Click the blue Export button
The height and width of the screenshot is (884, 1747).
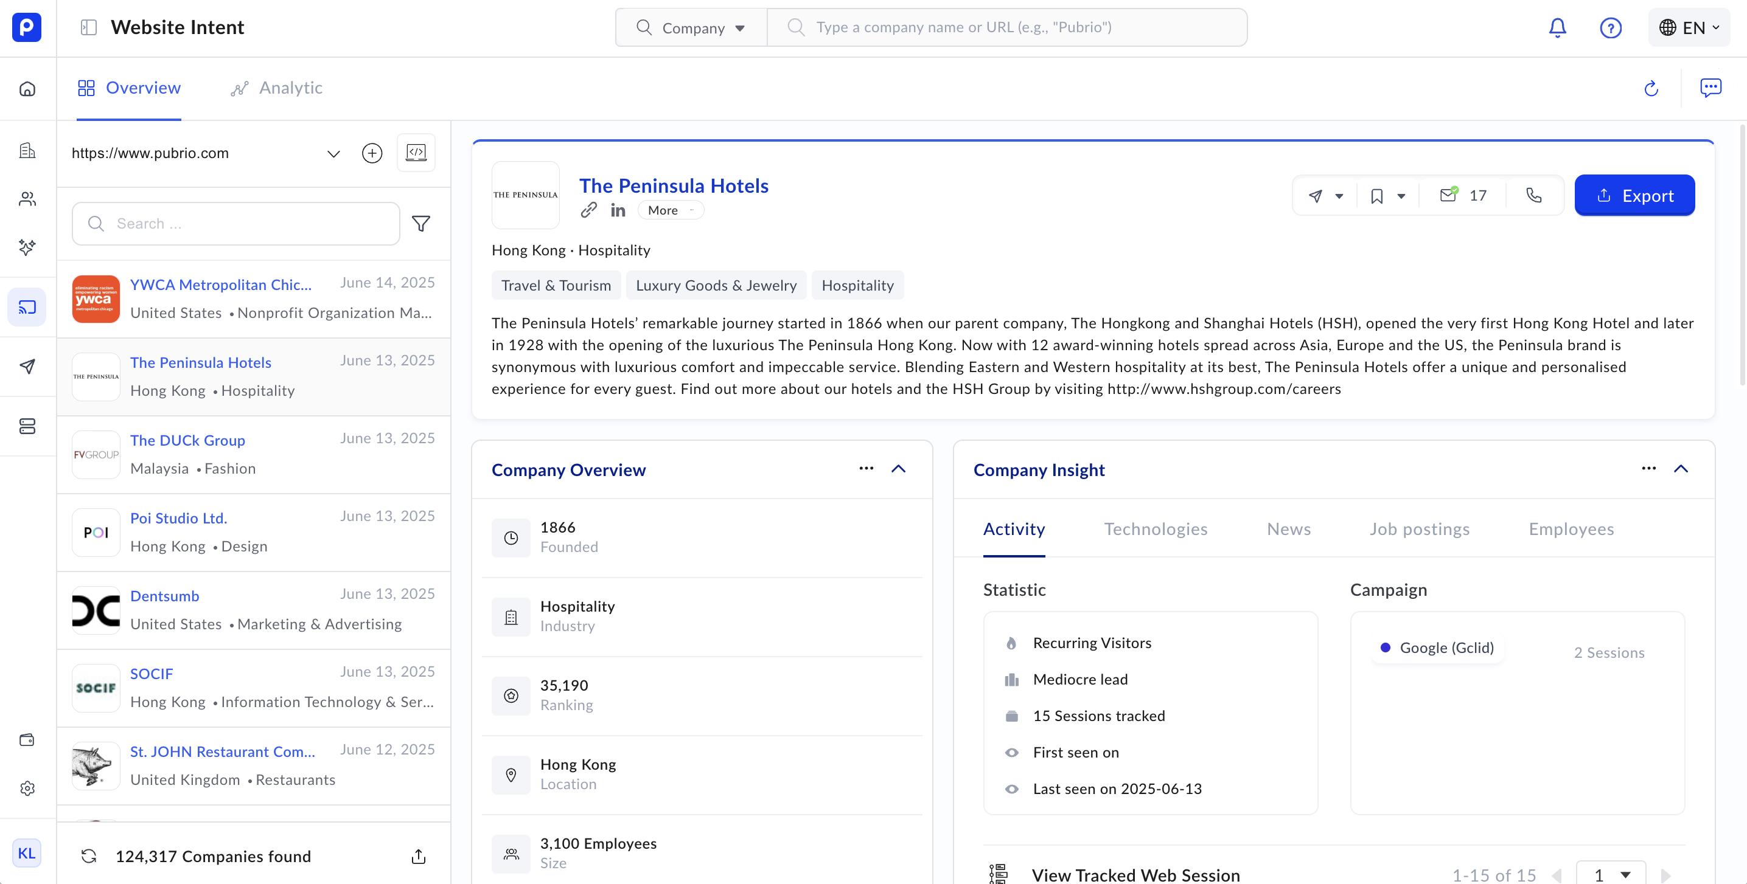point(1634,196)
